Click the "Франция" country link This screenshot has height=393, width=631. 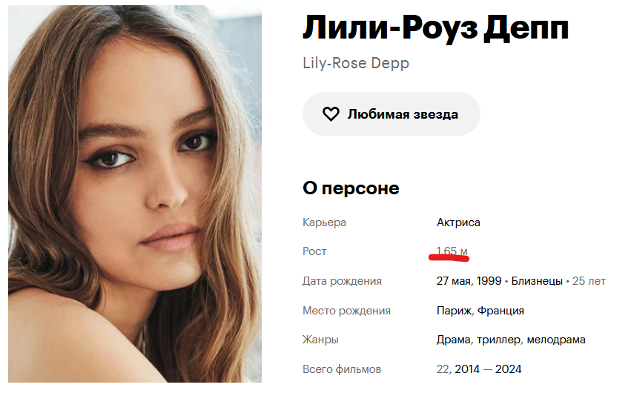tap(500, 311)
